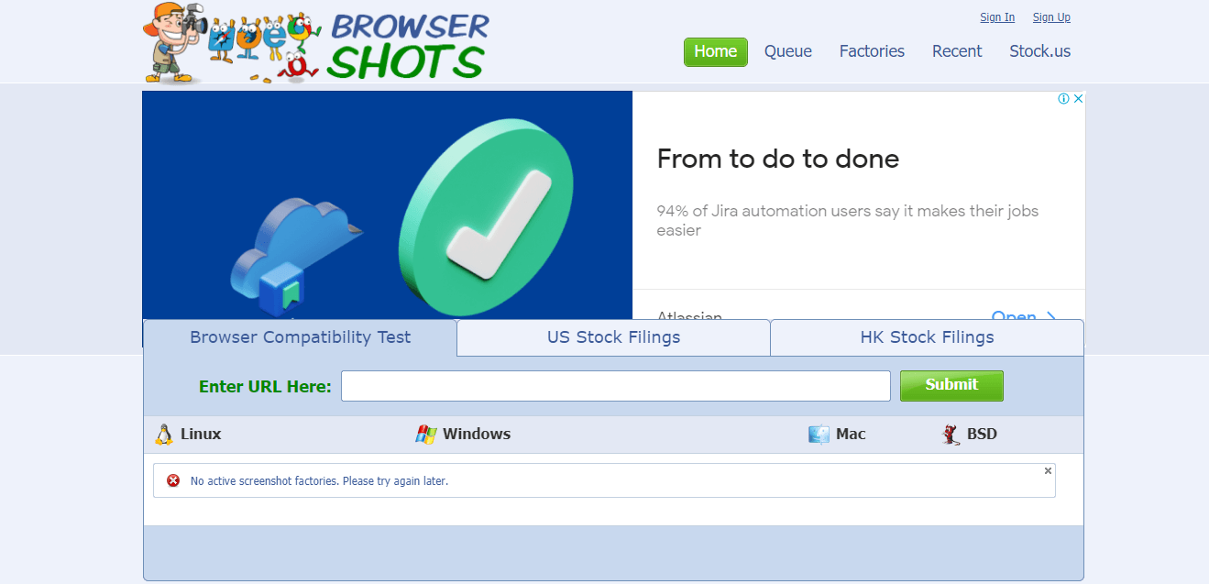Click the Jira ad checkmark image
Image resolution: width=1209 pixels, height=584 pixels.
point(388,205)
